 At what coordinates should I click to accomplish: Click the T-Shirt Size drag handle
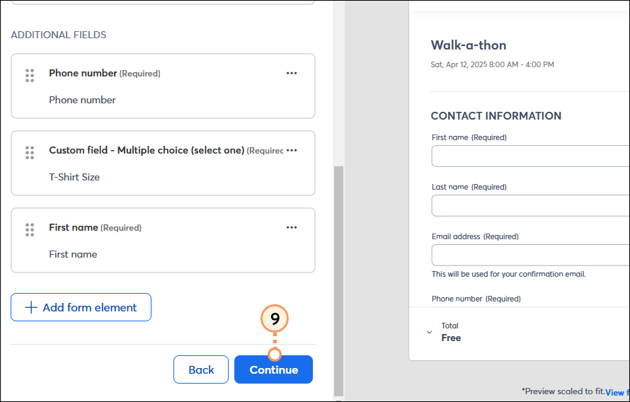pos(30,153)
